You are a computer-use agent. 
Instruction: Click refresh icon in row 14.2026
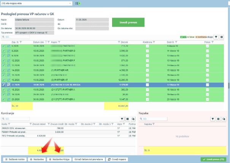(x=8, y=70)
